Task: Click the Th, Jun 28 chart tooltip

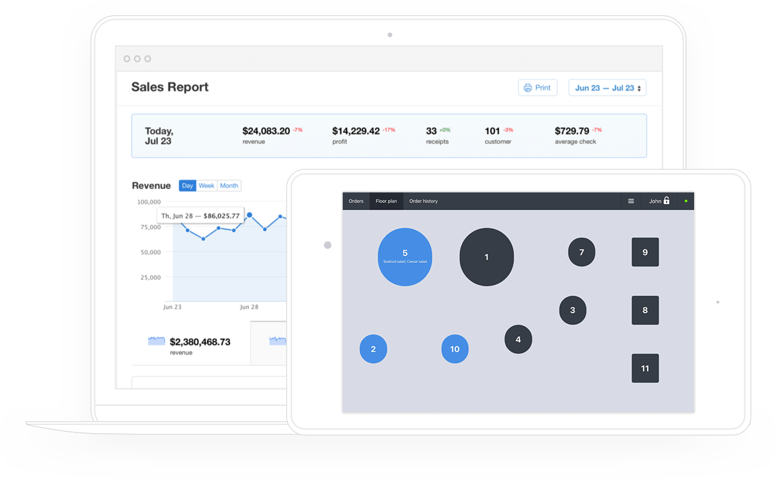Action: [x=200, y=215]
